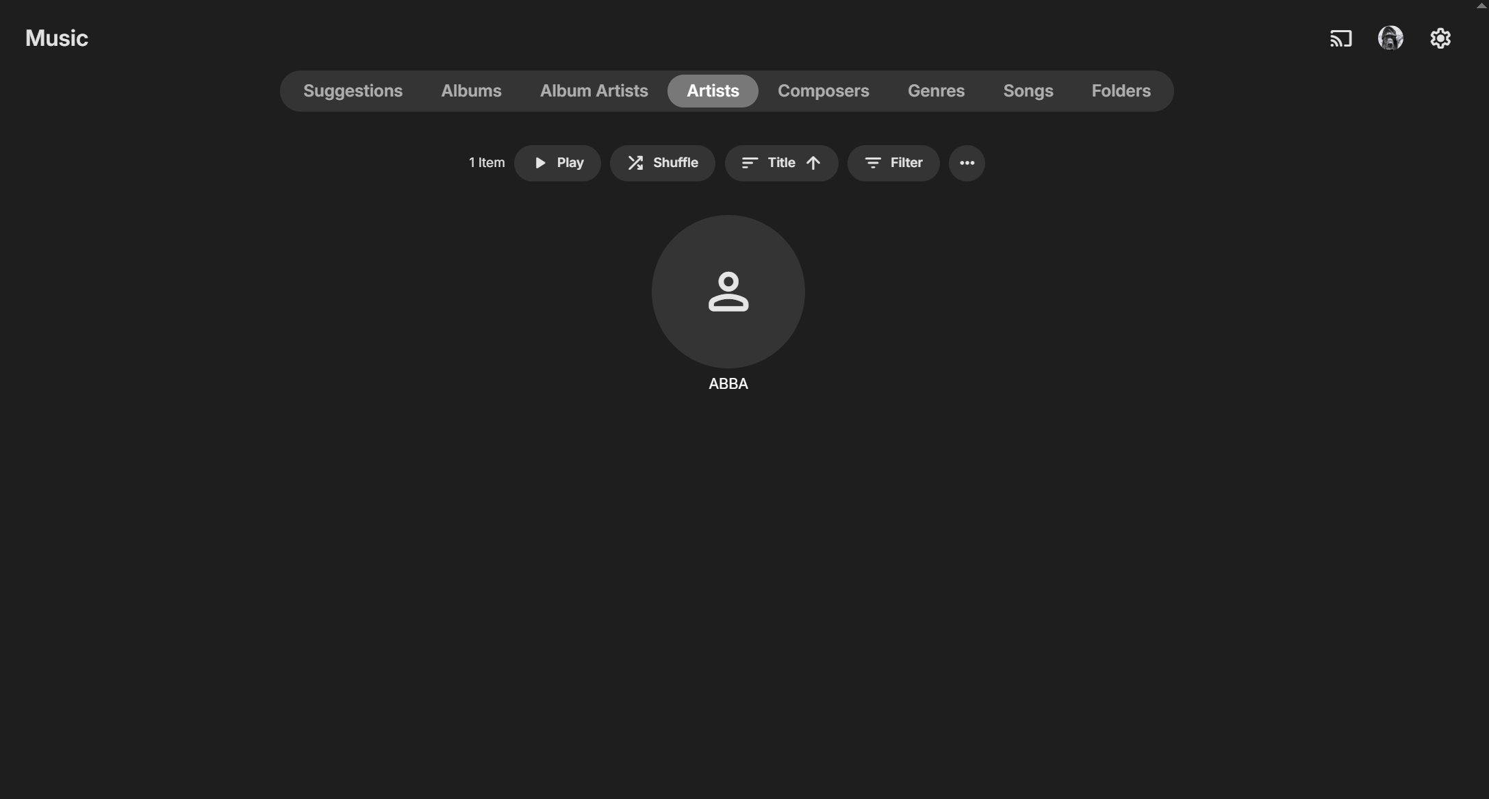Click the Shuffle button
1489x799 pixels.
click(x=662, y=163)
